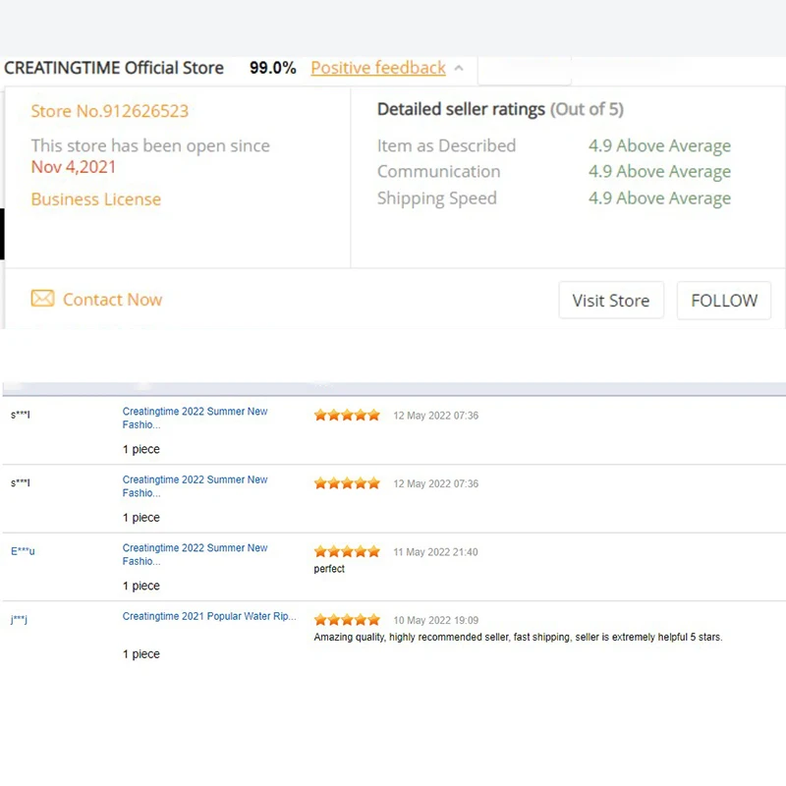Click the 10 May 2022 19:09 timestamp
Viewport: 786px width, 786px height.
tap(435, 620)
